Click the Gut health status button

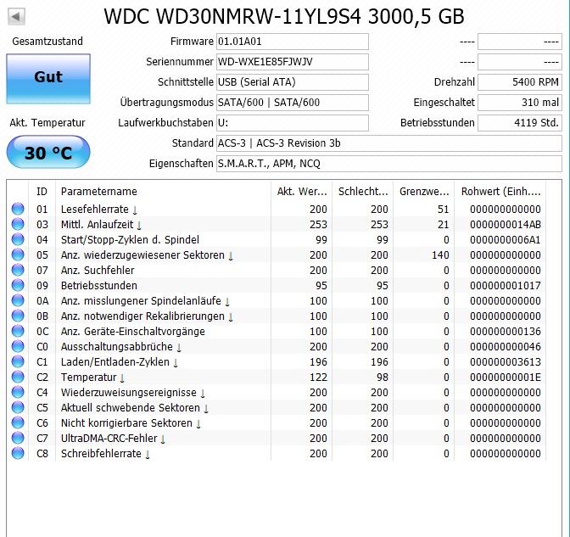(48, 79)
